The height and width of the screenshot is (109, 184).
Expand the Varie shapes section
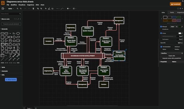coord(3,67)
